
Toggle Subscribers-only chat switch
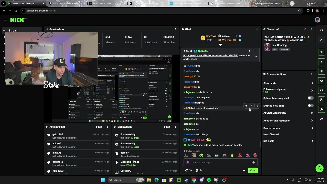[310, 98]
